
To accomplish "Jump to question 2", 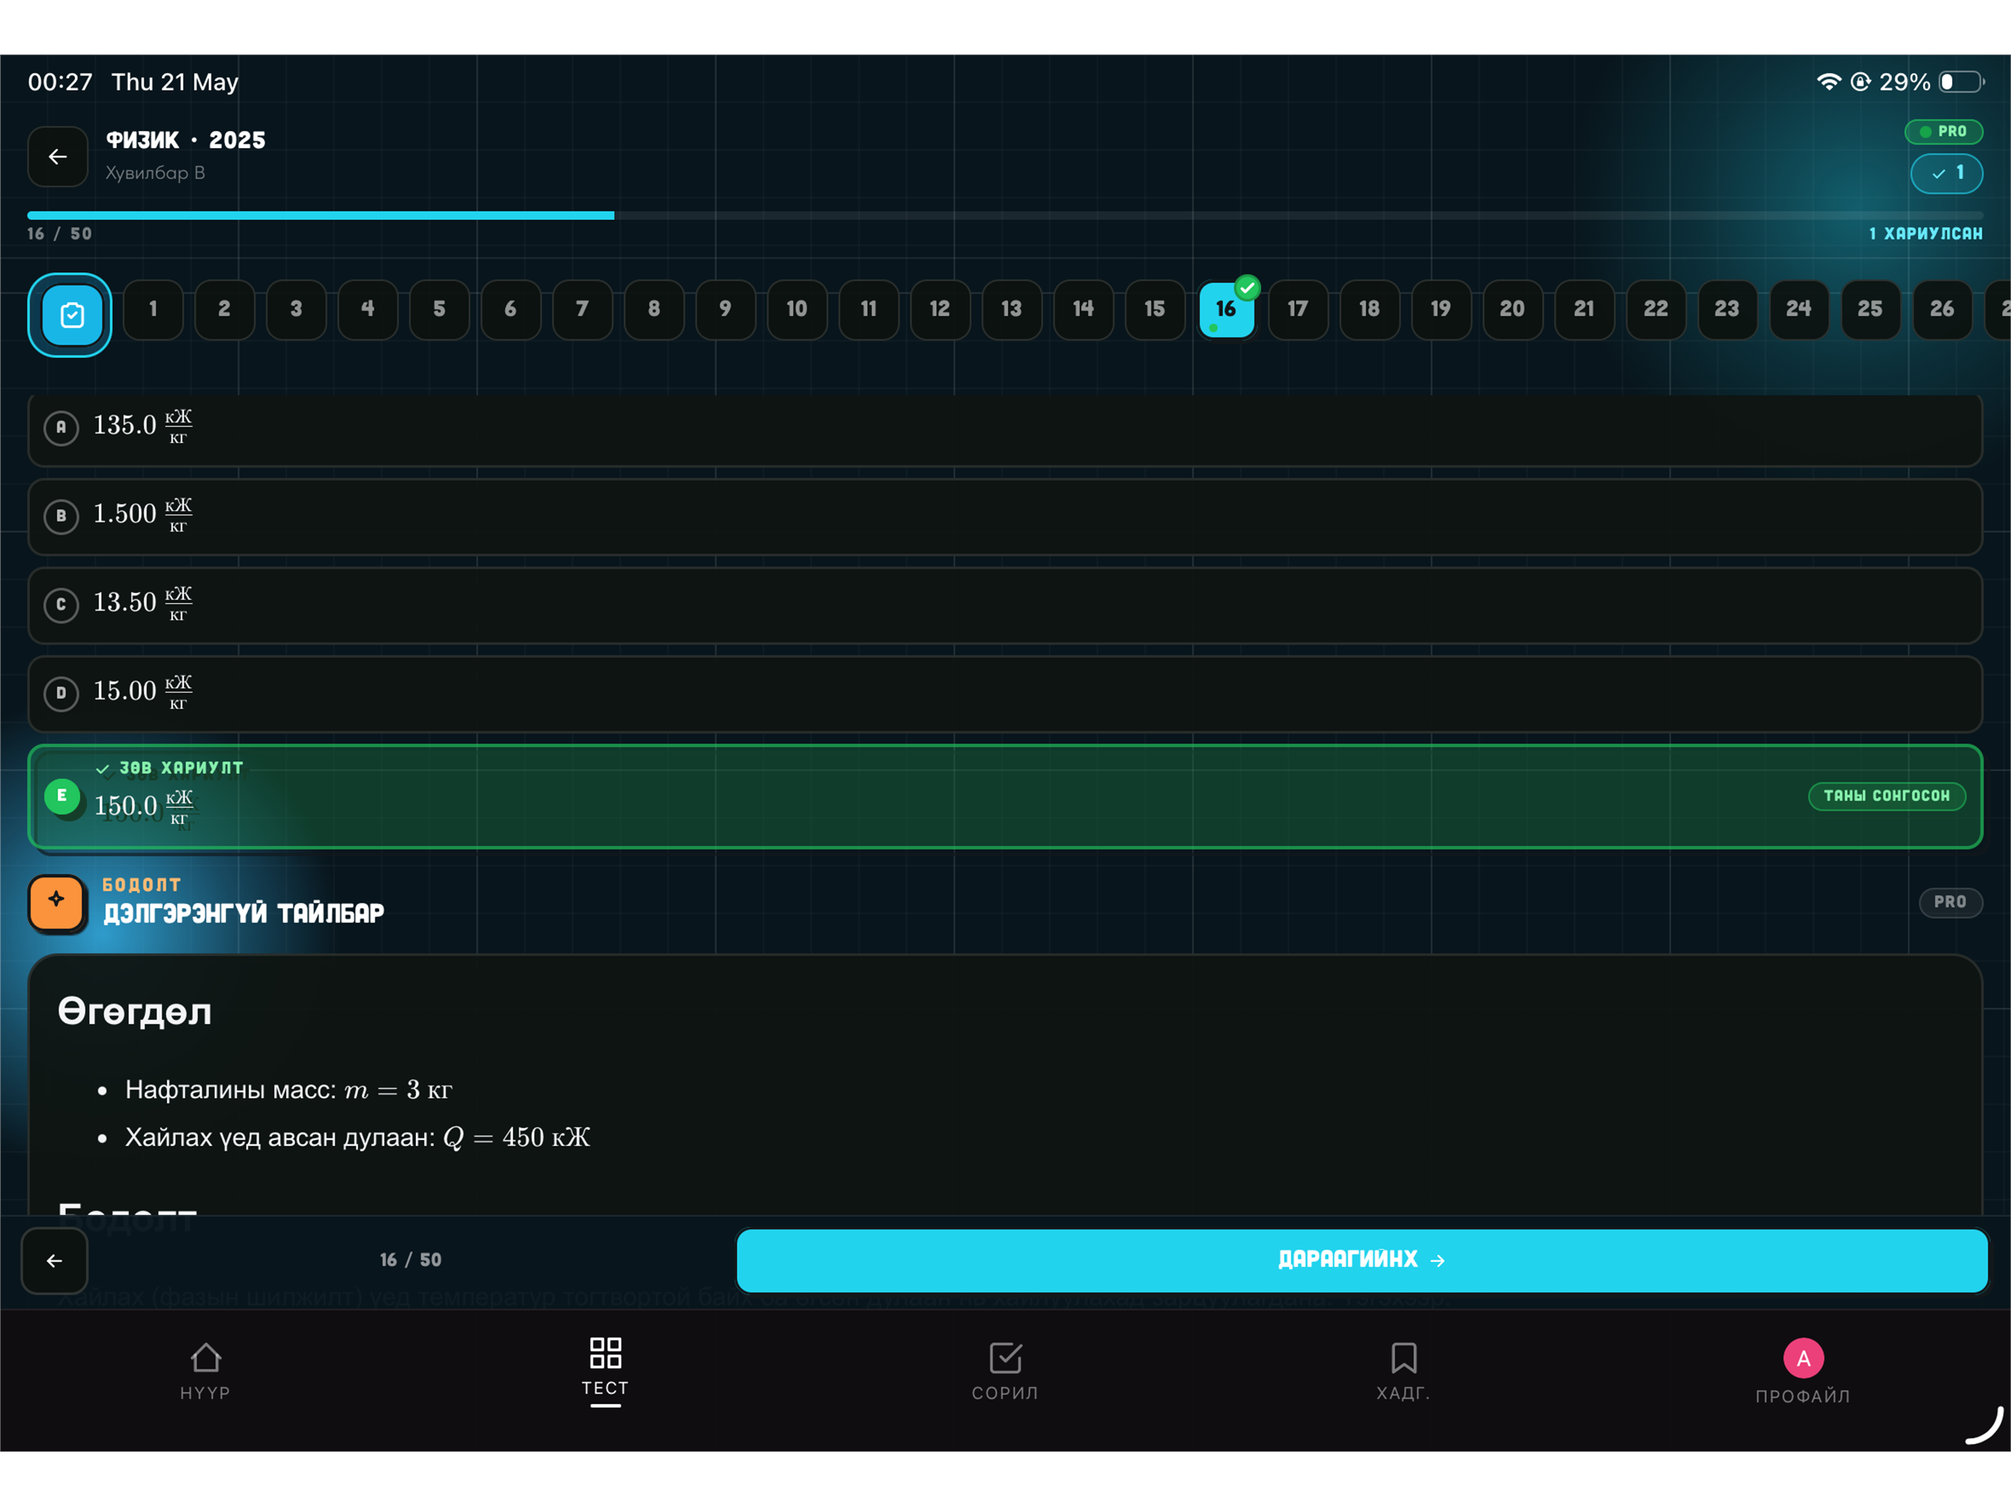I will (224, 310).
